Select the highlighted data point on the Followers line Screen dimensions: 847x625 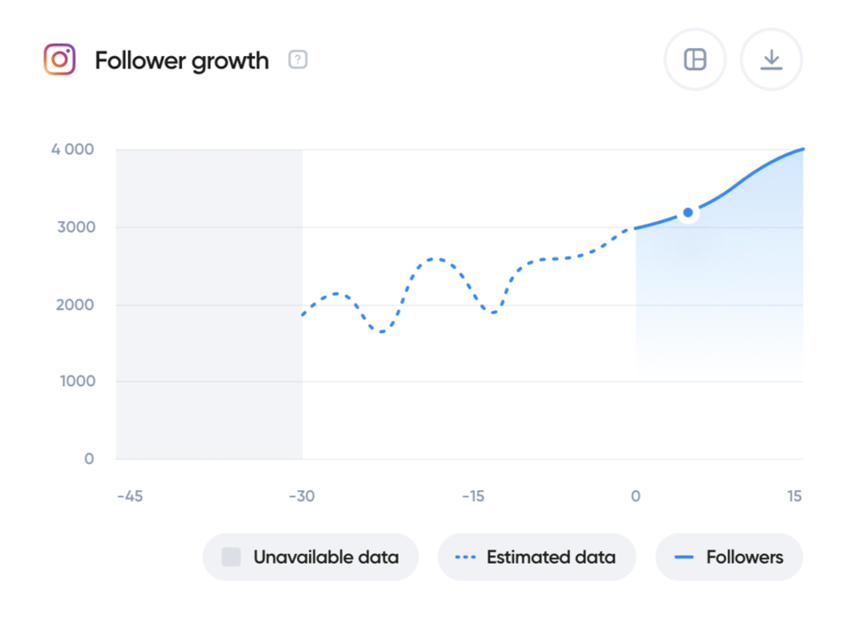pos(688,212)
